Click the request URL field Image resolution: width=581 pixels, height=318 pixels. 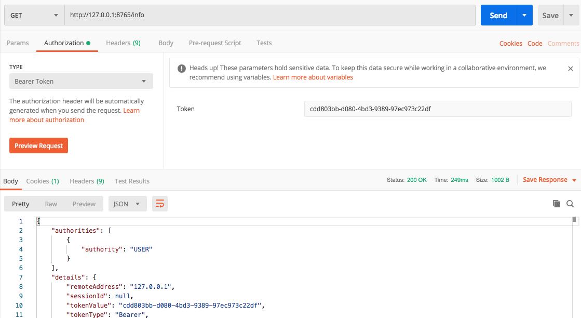270,15
